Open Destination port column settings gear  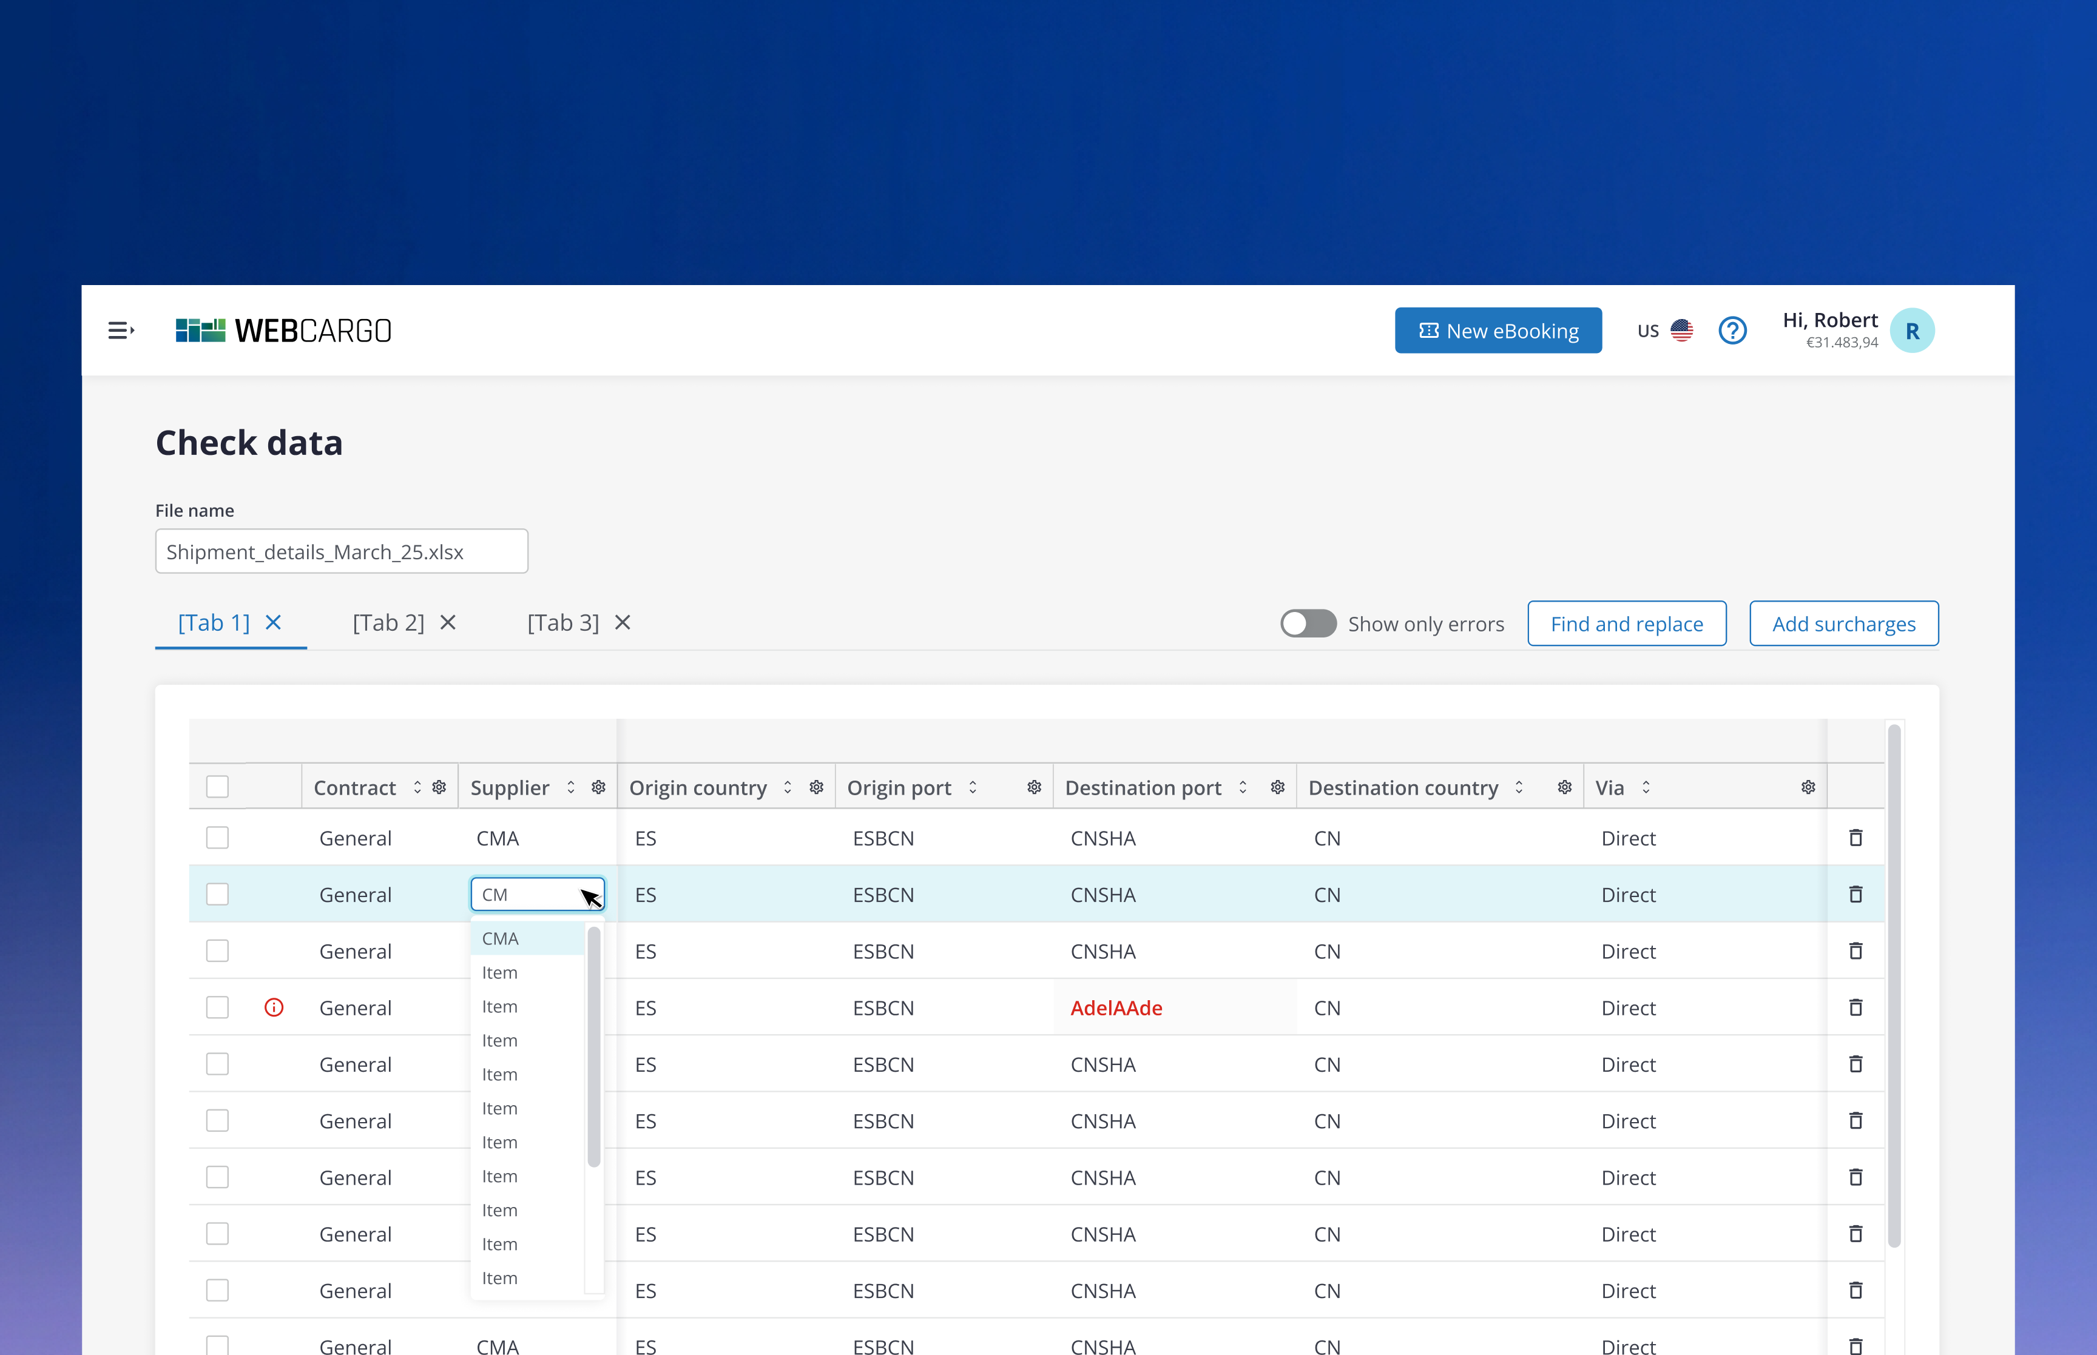coord(1278,787)
